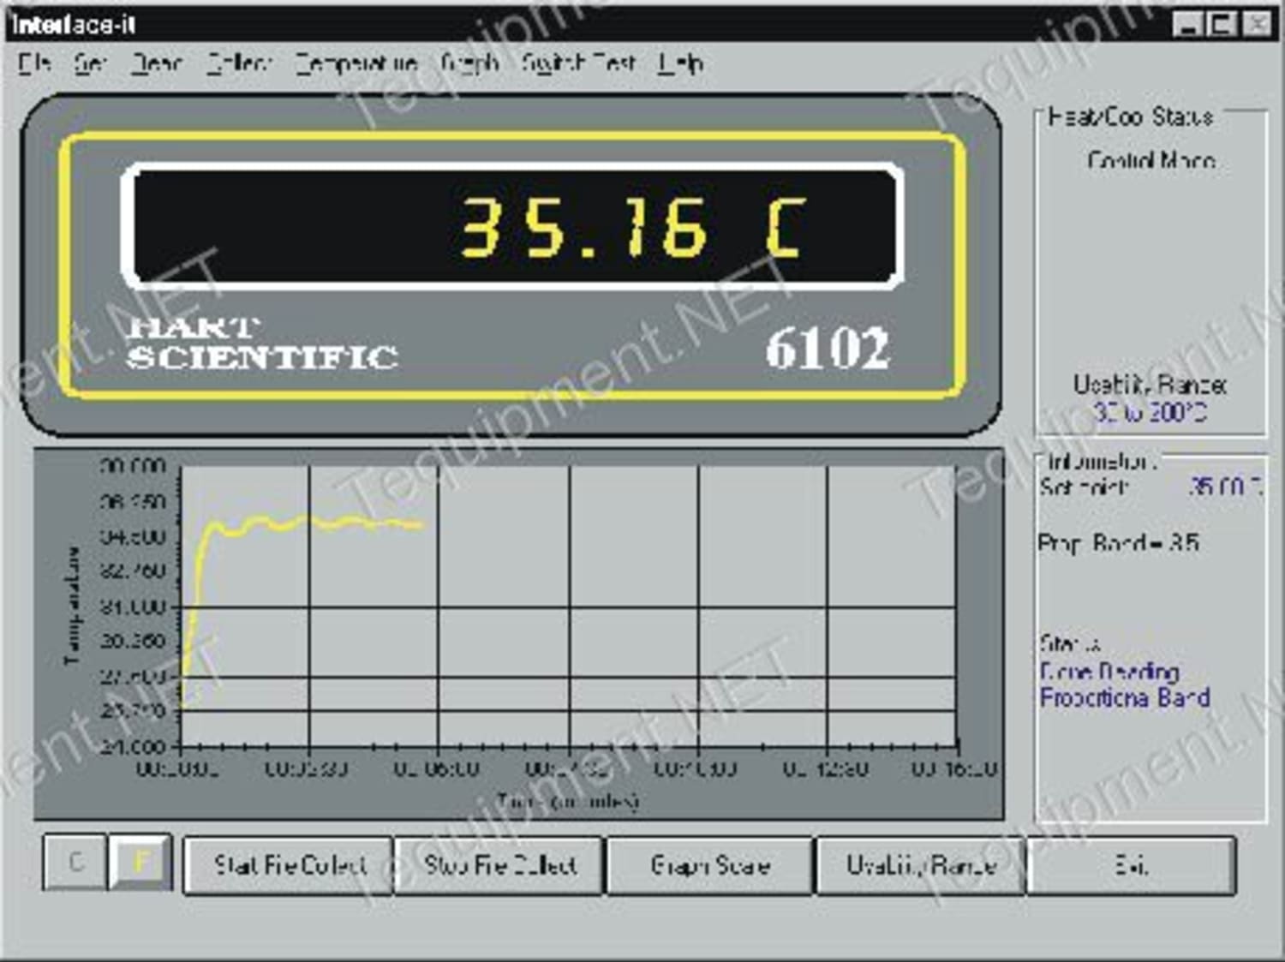Open the Graph menu

tap(469, 63)
